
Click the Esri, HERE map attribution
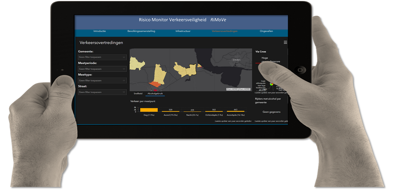pyautogui.click(x=238, y=89)
